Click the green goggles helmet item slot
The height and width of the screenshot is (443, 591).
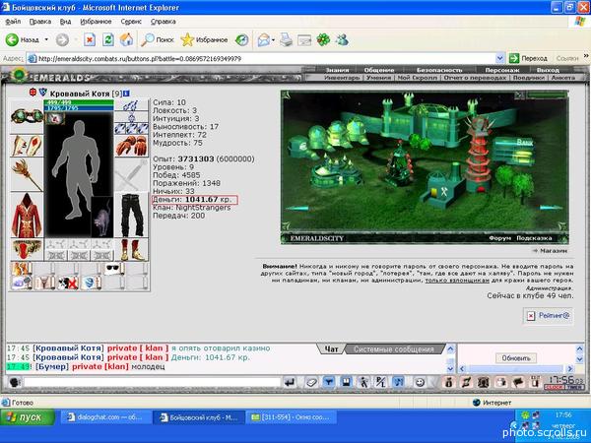(27, 116)
